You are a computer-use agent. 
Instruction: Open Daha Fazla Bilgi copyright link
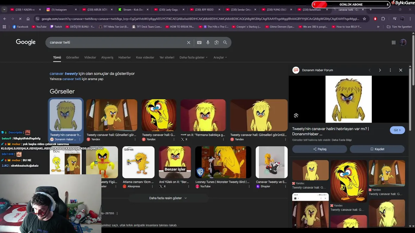(341, 140)
